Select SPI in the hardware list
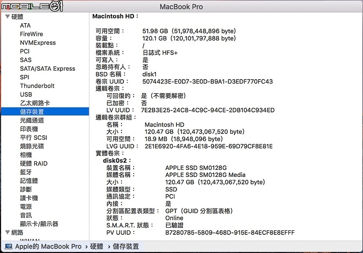Screen dimensions: 363x253 pyautogui.click(x=25, y=77)
